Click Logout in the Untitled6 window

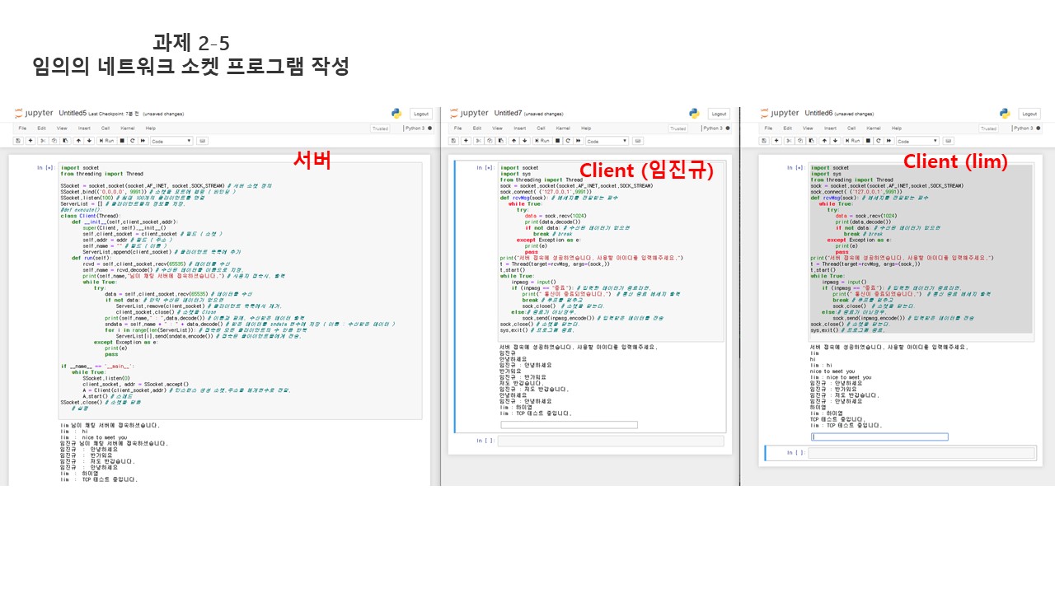[x=1029, y=114]
